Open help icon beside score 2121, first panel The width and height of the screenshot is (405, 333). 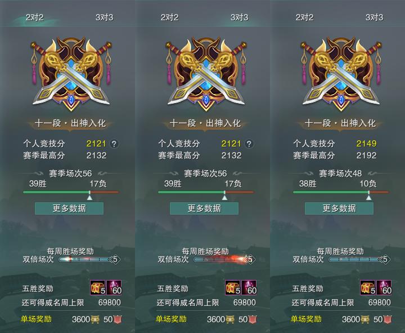tap(114, 144)
